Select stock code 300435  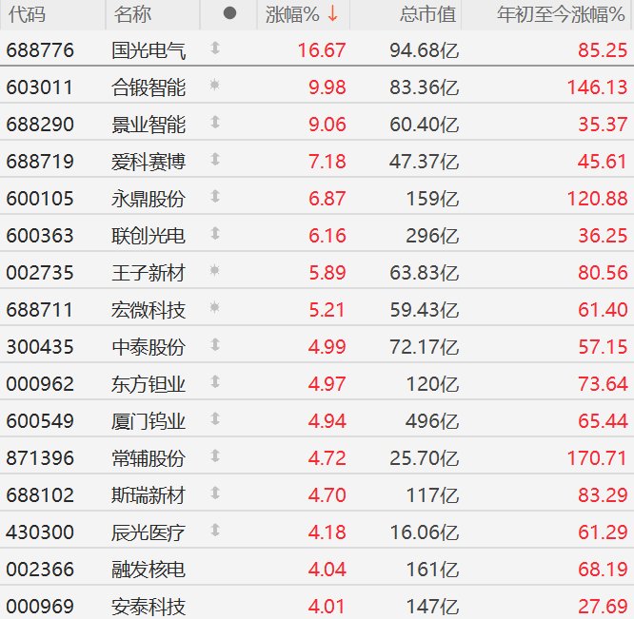coord(40,347)
